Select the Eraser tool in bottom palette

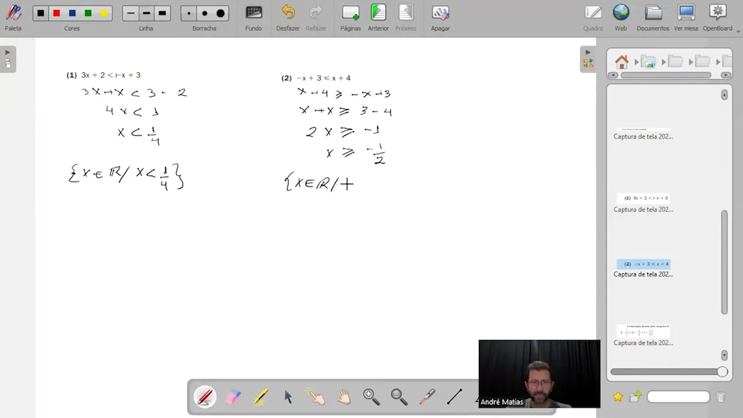click(233, 397)
